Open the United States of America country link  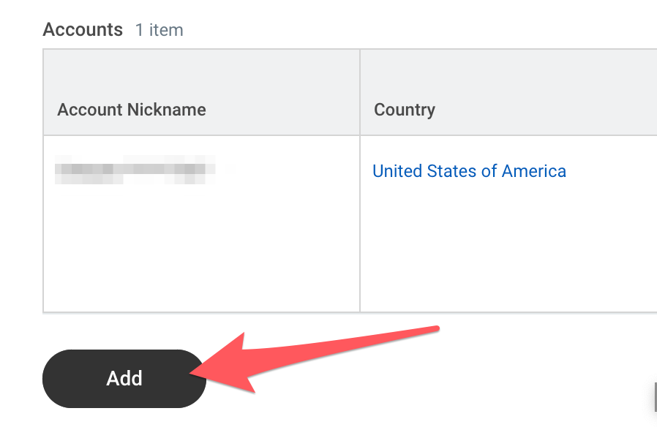point(469,170)
